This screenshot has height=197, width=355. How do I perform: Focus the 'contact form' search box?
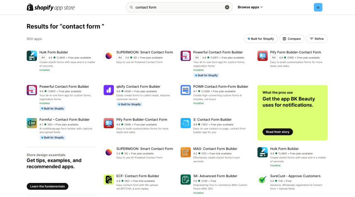179,7
